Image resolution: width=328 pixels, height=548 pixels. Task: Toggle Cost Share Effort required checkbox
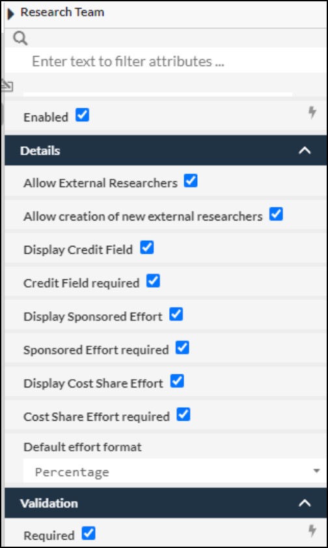pos(184,414)
